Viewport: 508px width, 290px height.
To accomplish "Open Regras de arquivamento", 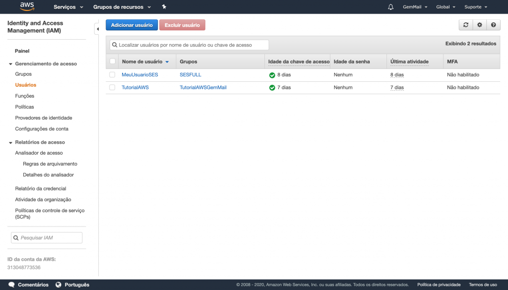I will 50,164.
